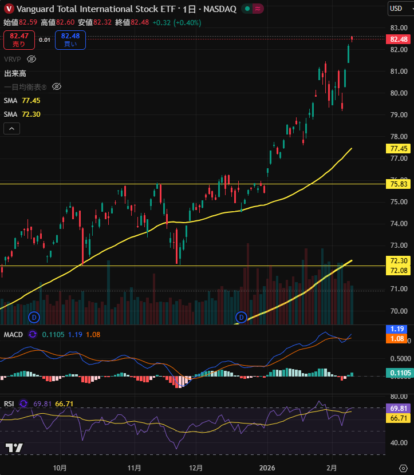Viewport: 414px width, 475px height.
Task: Collapse the indicator legend with the chevron
Action: 11,128
